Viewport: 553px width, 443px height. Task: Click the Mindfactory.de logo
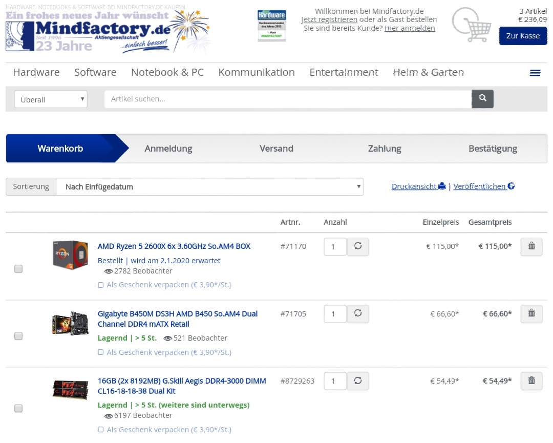108,32
